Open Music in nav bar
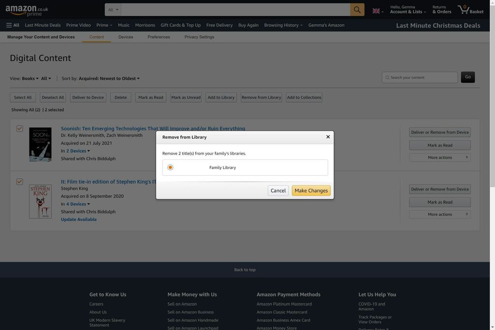Viewport: 495px width, 330px height. (x=123, y=25)
